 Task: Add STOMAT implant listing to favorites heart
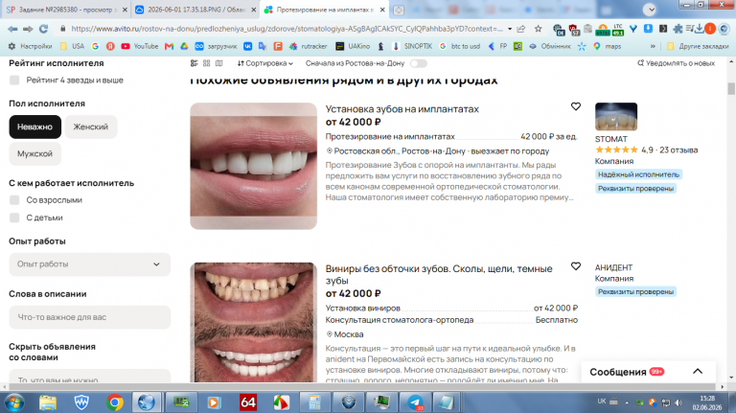coord(575,106)
